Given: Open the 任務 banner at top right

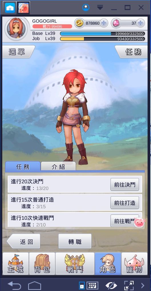Looking at the screenshot, I should click(132, 52).
